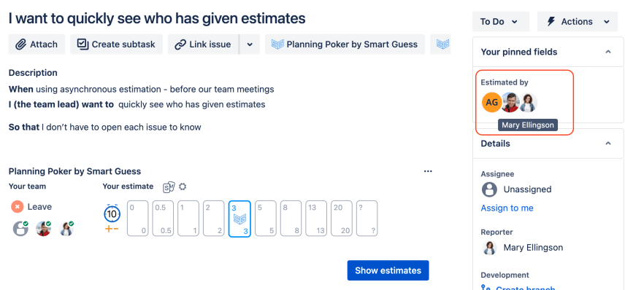Viewport: 625px width, 290px height.
Task: Click the Create subtask button
Action: pos(116,44)
